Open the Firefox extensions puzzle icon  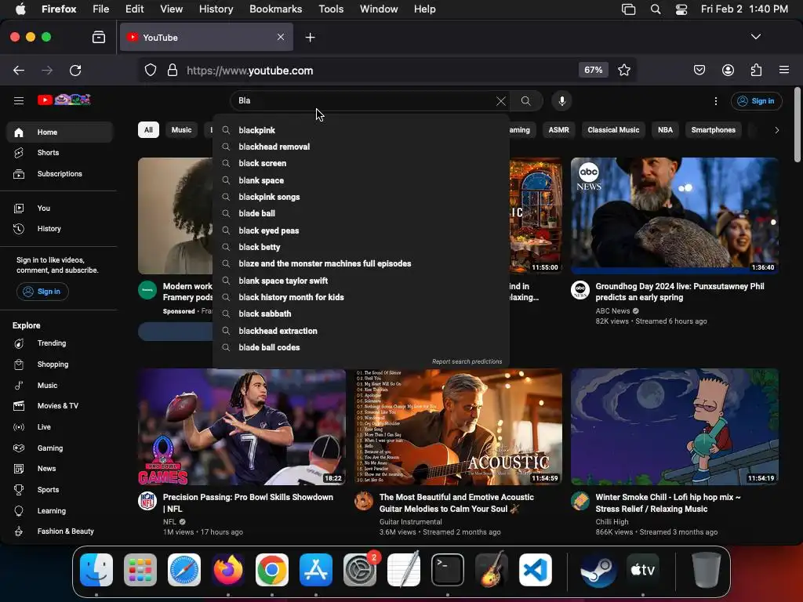(x=756, y=70)
